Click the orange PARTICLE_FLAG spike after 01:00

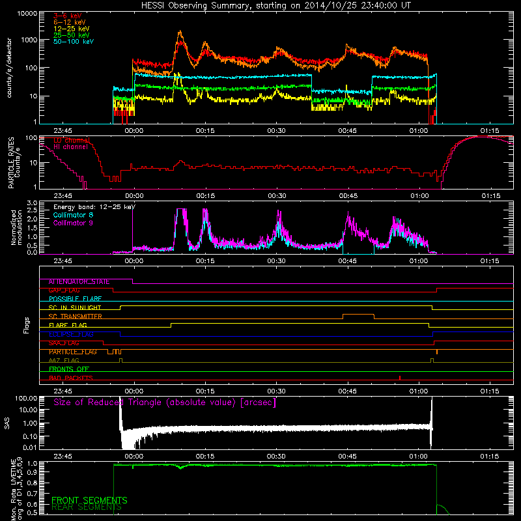coord(436,352)
